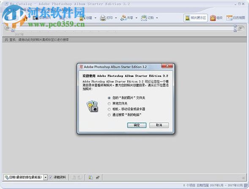Select 其他文件夹 radio option
The width and height of the screenshot is (249, 189).
pyautogui.click(x=109, y=104)
